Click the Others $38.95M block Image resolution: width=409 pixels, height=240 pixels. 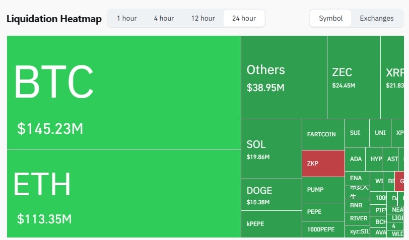[x=284, y=77]
